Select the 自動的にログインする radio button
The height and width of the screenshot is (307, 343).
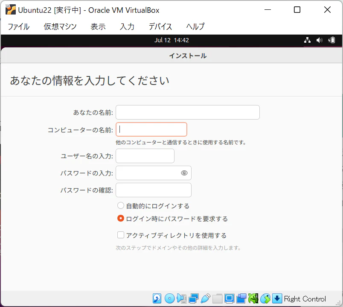[x=121, y=205]
